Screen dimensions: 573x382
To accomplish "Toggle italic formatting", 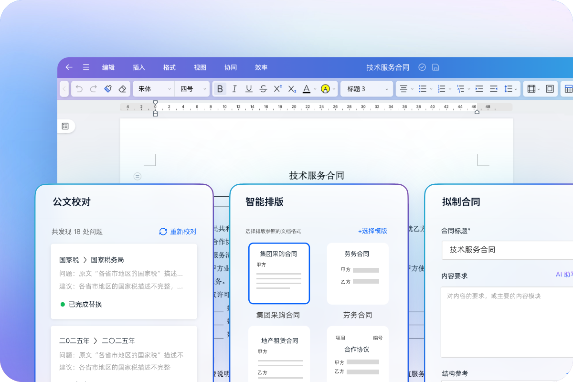I will pos(234,89).
